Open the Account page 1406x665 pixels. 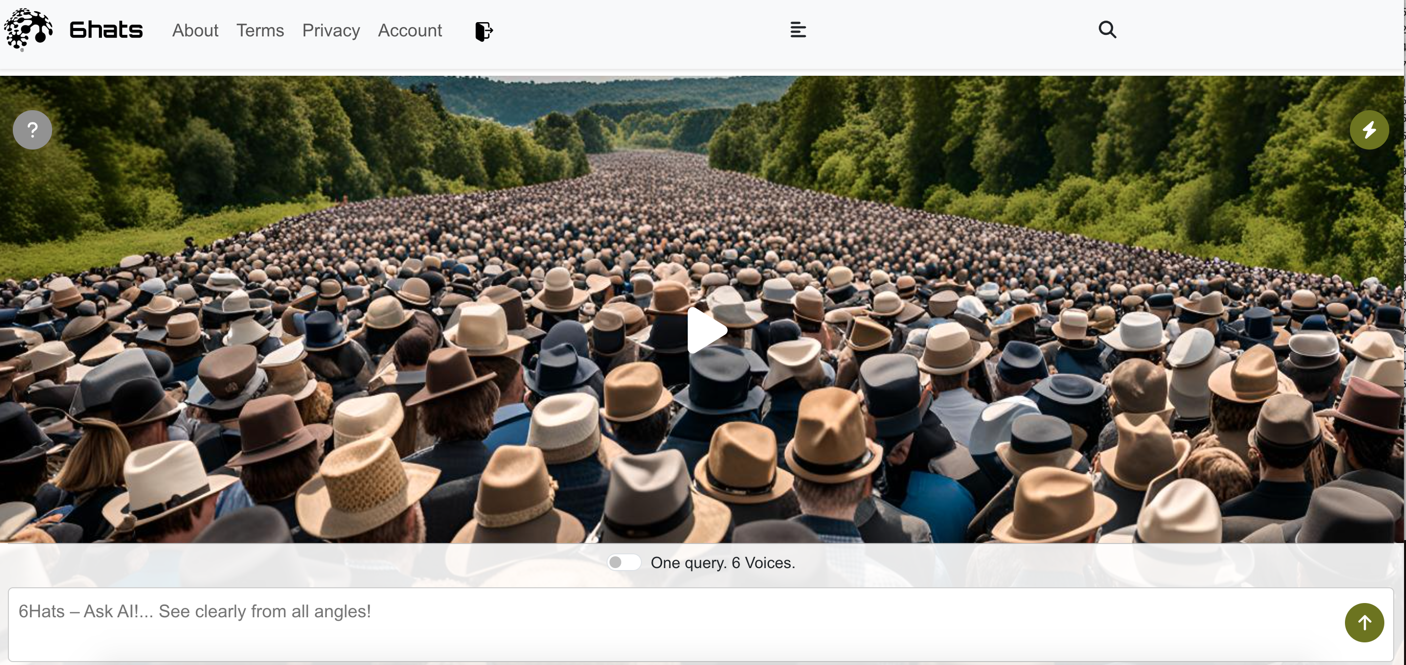[410, 30]
